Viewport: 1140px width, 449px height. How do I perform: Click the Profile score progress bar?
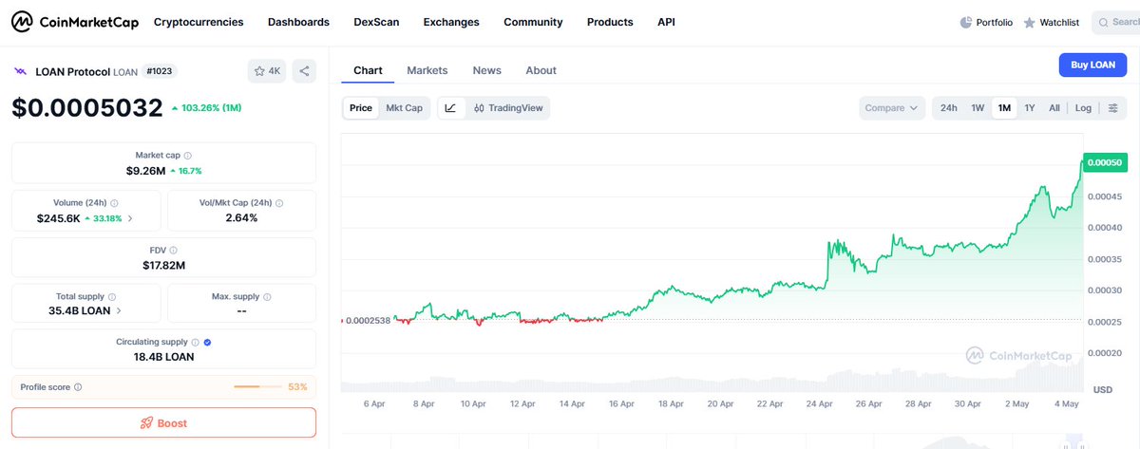(257, 387)
